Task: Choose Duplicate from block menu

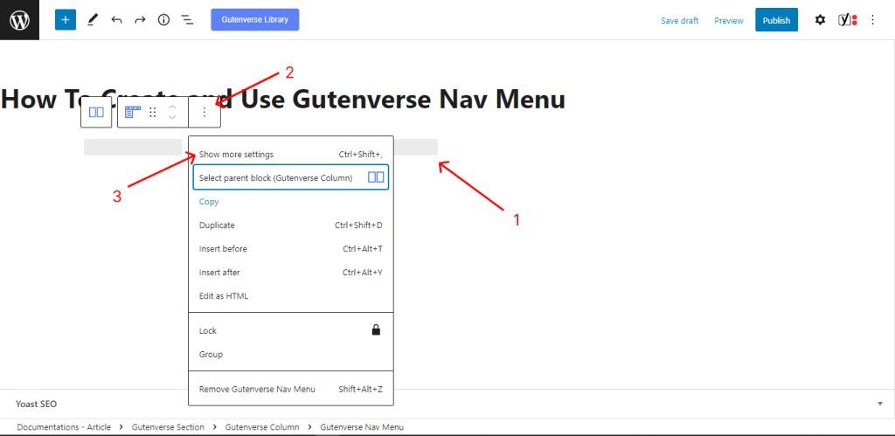Action: pyautogui.click(x=217, y=225)
